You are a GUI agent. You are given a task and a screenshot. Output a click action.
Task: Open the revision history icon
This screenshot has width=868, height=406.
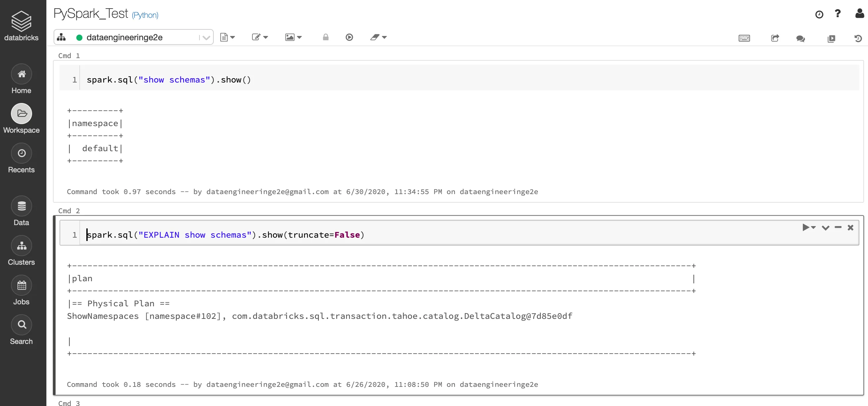coord(858,38)
